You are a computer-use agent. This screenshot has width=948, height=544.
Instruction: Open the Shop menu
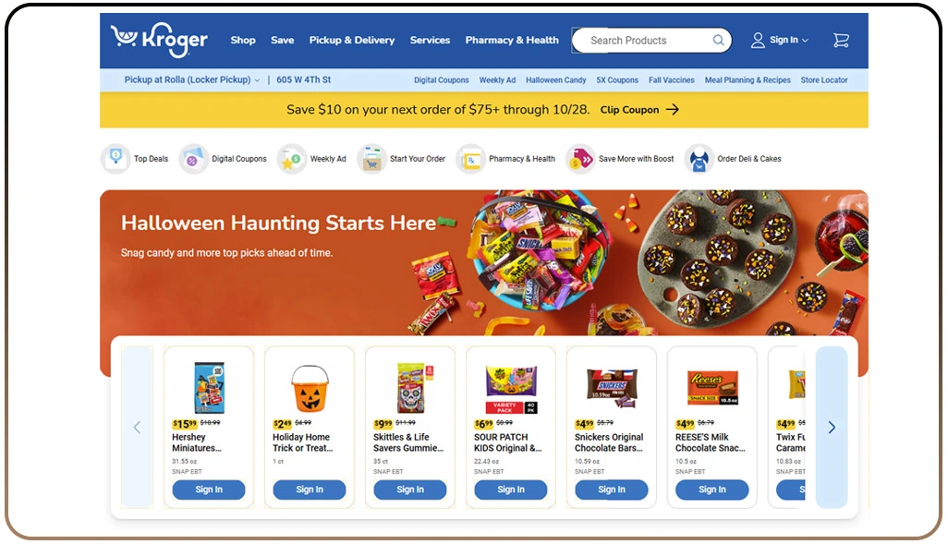pyautogui.click(x=243, y=41)
